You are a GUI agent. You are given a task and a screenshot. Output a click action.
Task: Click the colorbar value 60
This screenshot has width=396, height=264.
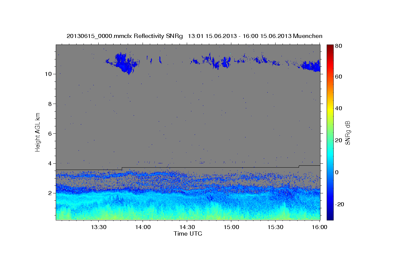339,77
